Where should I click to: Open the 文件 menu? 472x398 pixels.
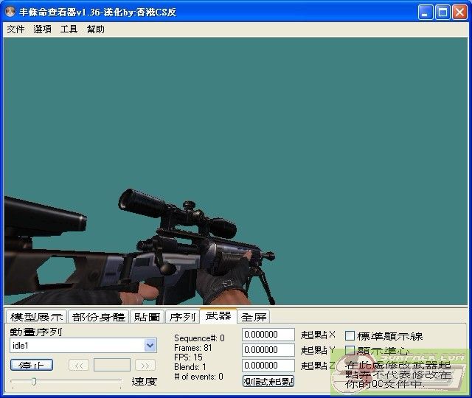click(x=15, y=29)
